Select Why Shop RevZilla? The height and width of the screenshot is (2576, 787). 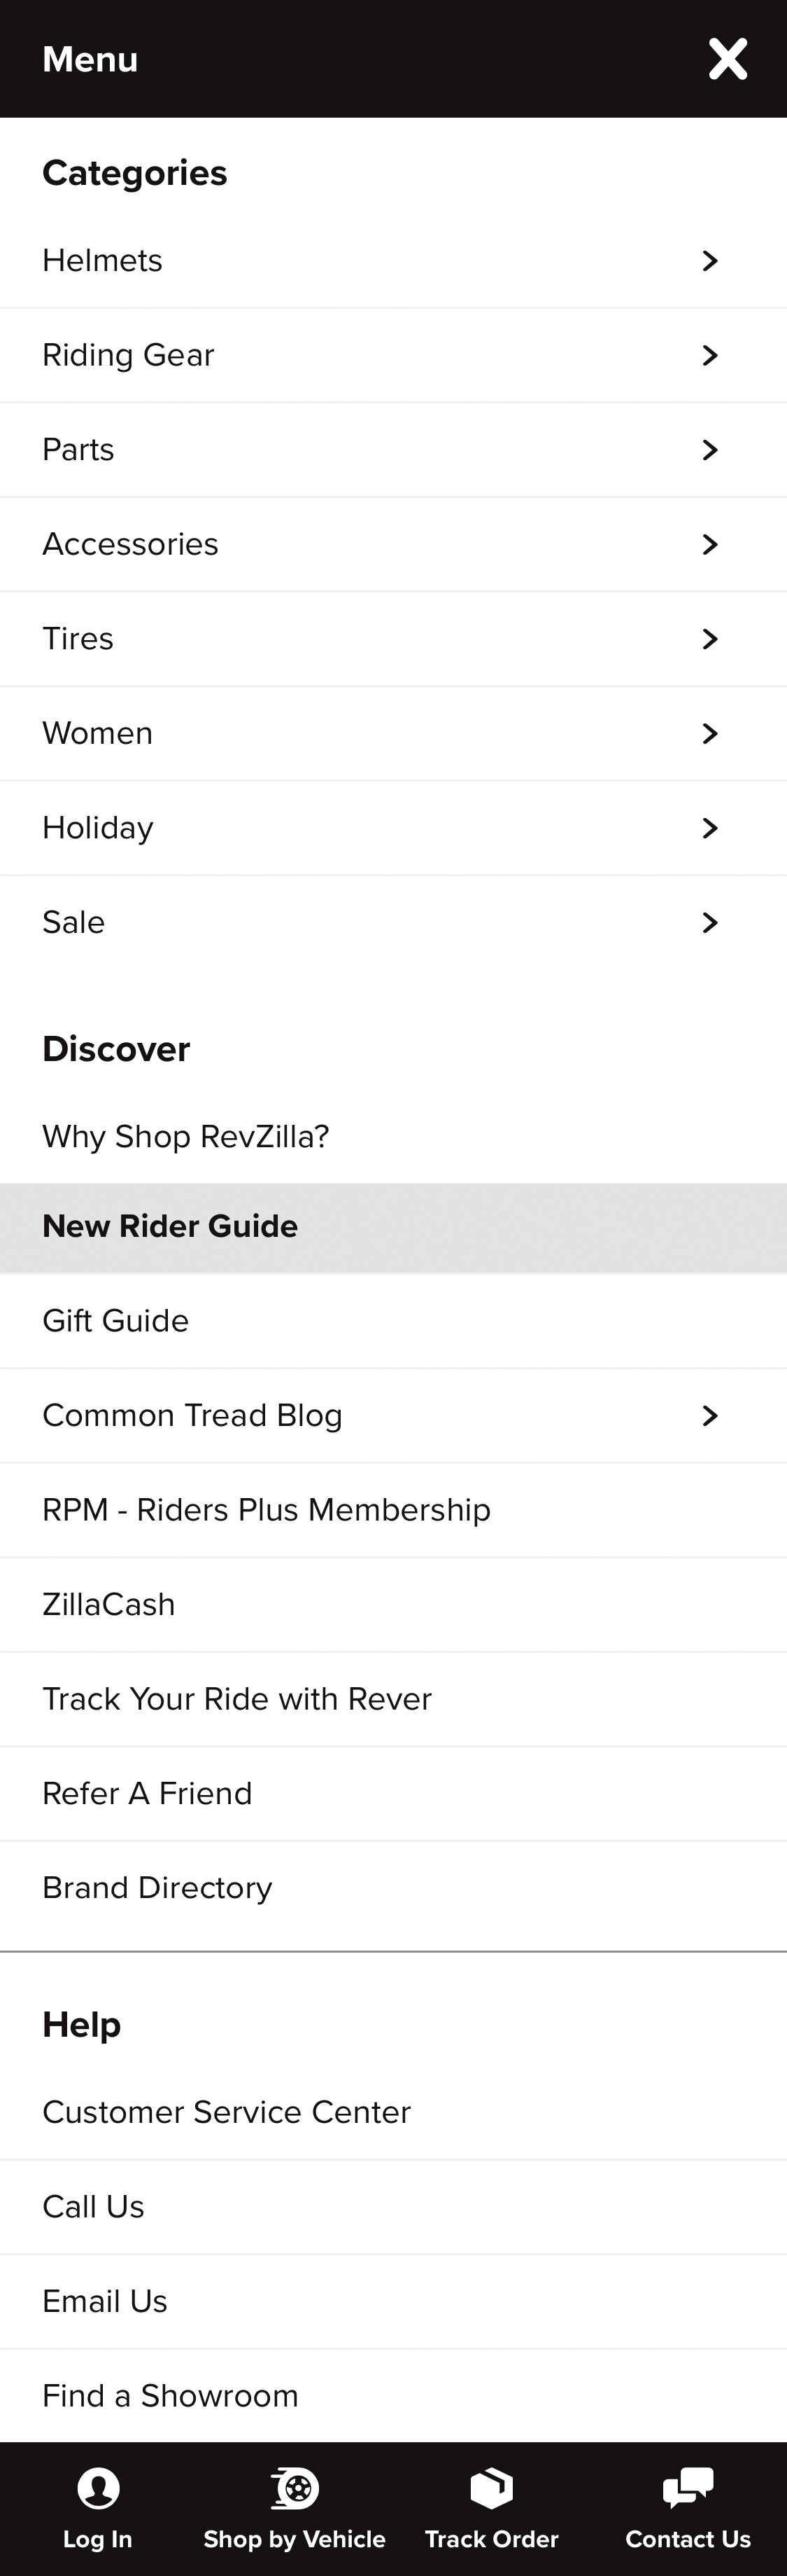(185, 1136)
